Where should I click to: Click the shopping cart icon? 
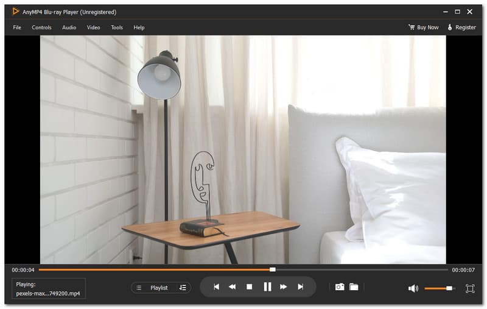click(412, 27)
